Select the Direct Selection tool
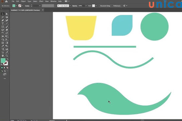Screen dimensions: 182x121 point(7,14)
